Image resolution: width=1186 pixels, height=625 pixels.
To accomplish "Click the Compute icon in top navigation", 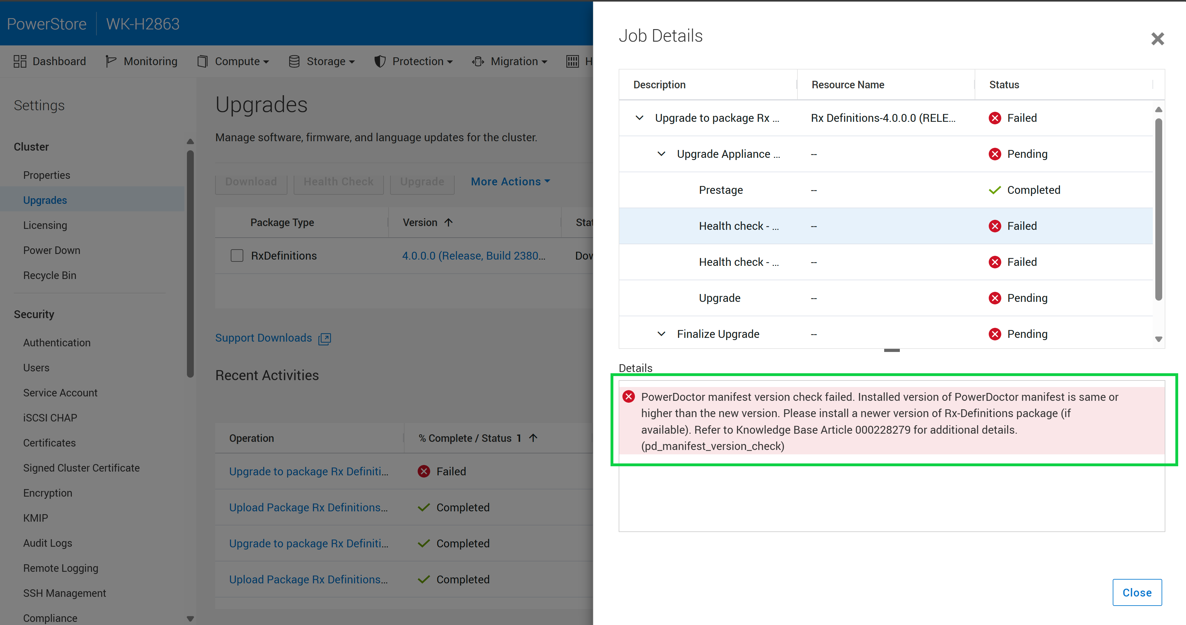I will (x=203, y=61).
